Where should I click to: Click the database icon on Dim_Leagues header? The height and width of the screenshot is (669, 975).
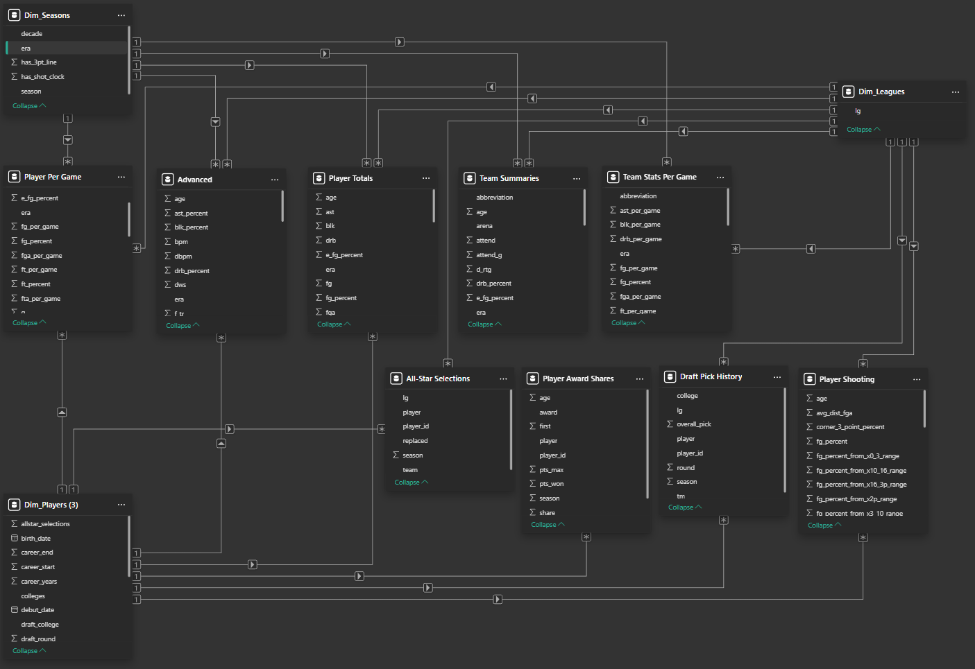point(848,91)
